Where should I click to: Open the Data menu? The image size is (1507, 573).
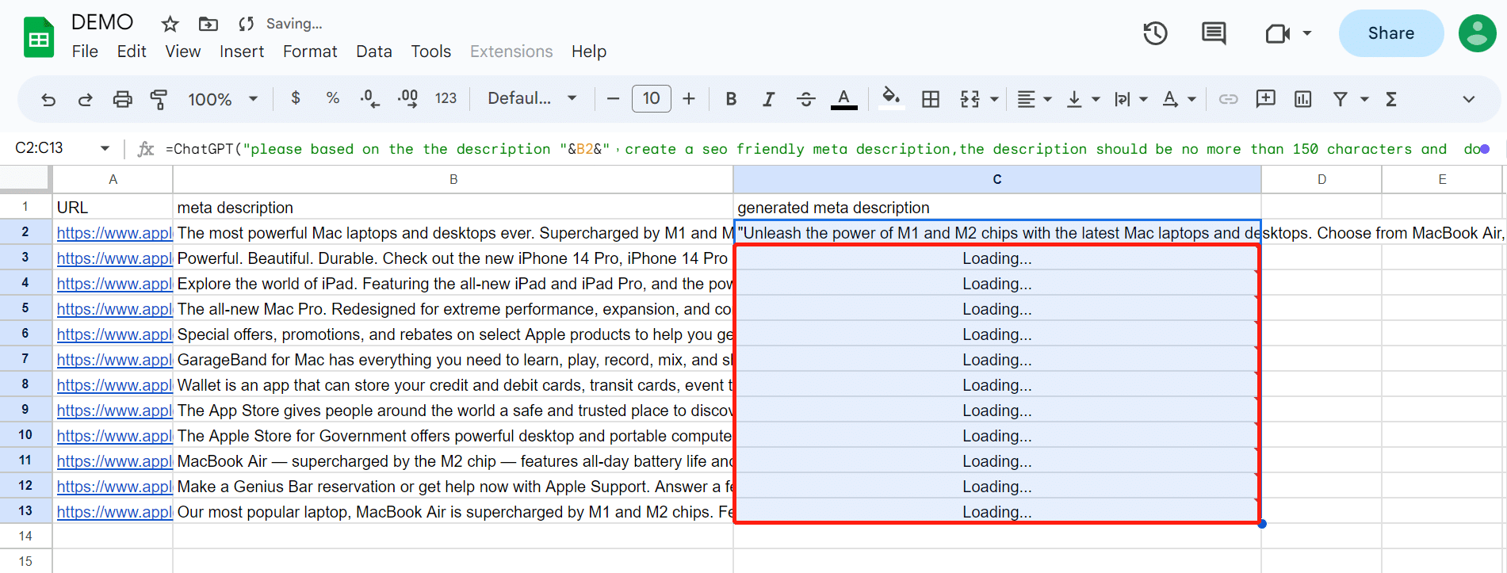[x=373, y=52]
